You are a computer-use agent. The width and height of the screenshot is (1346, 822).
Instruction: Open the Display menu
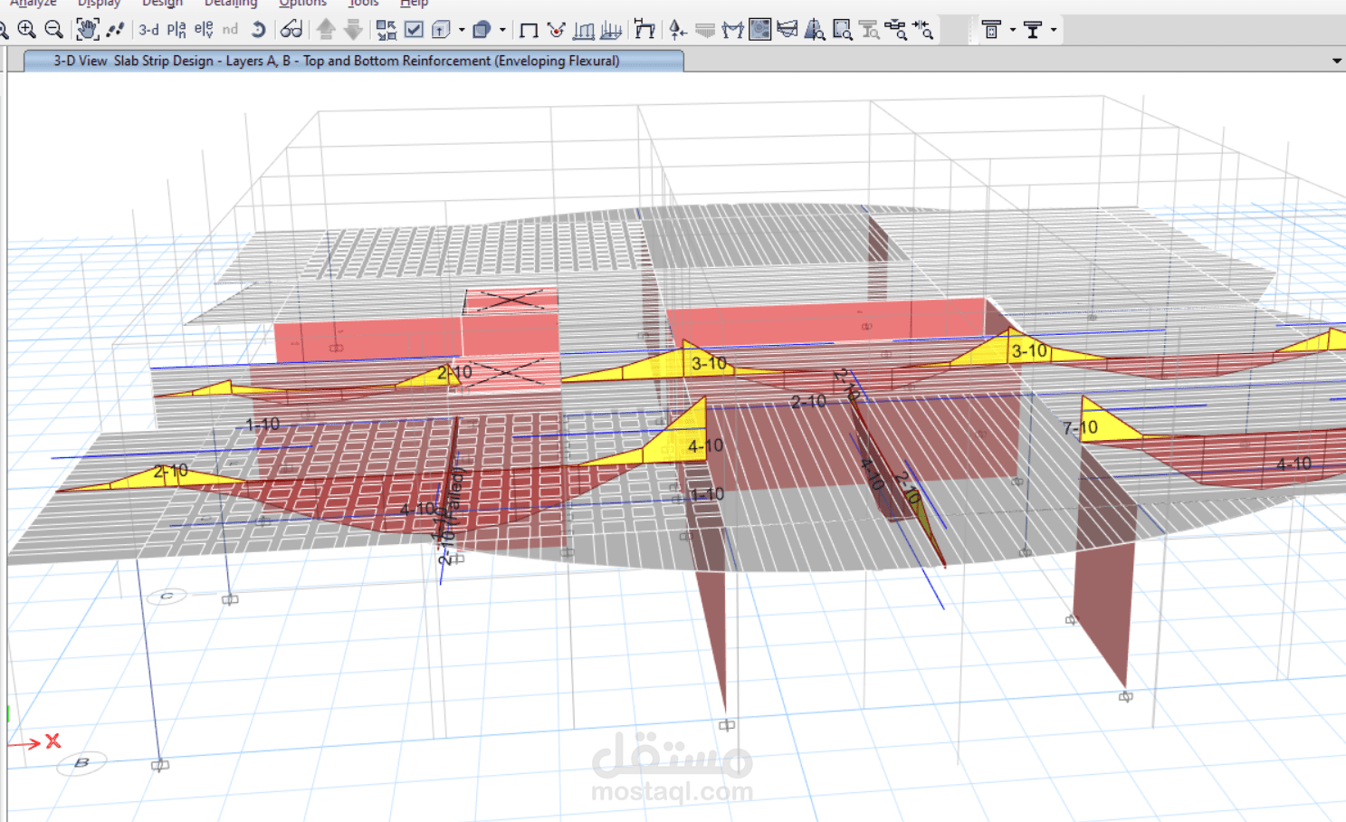pos(99,4)
